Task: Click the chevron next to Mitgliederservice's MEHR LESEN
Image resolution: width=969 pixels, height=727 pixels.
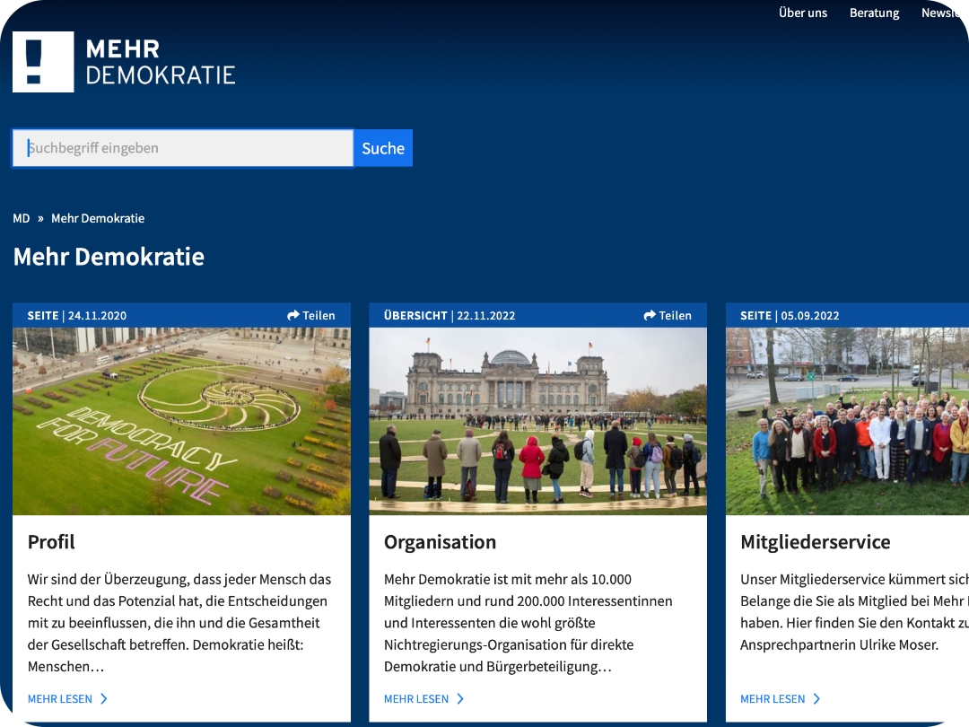Action: (817, 698)
